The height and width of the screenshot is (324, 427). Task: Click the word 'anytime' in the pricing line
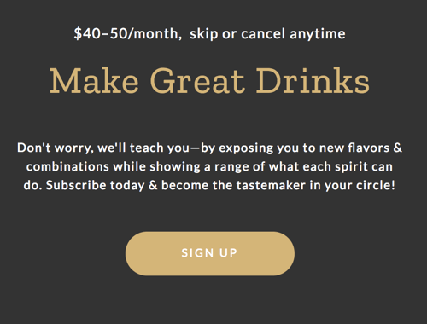point(318,34)
